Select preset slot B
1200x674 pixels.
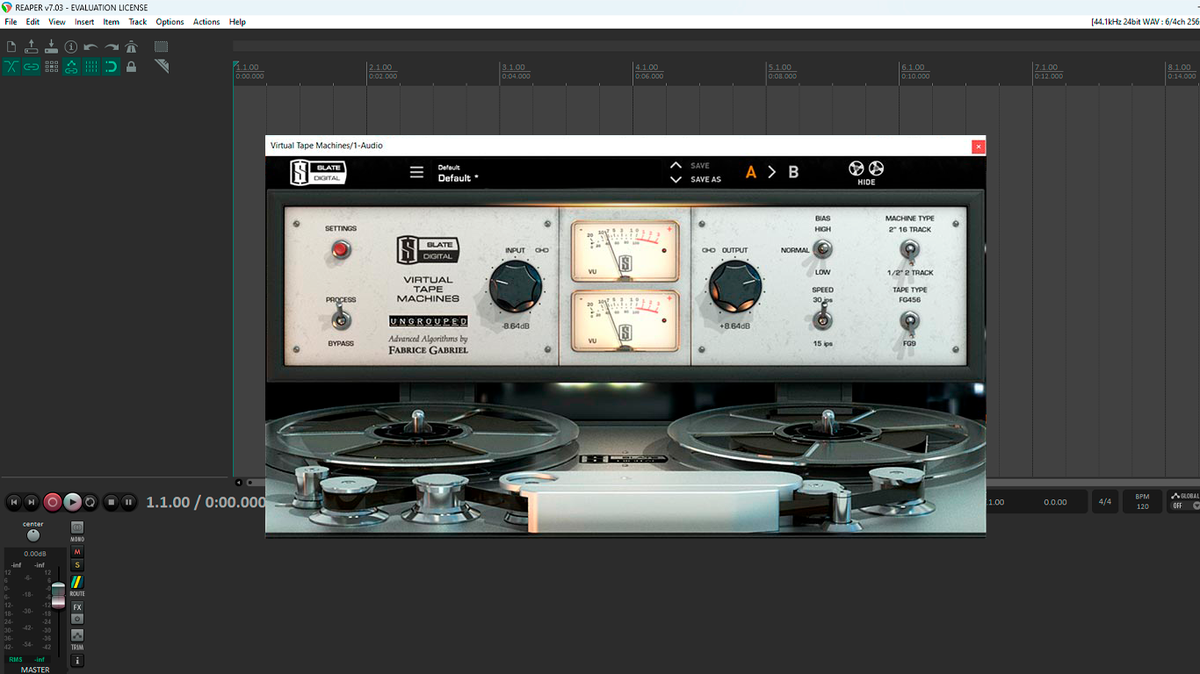(793, 172)
